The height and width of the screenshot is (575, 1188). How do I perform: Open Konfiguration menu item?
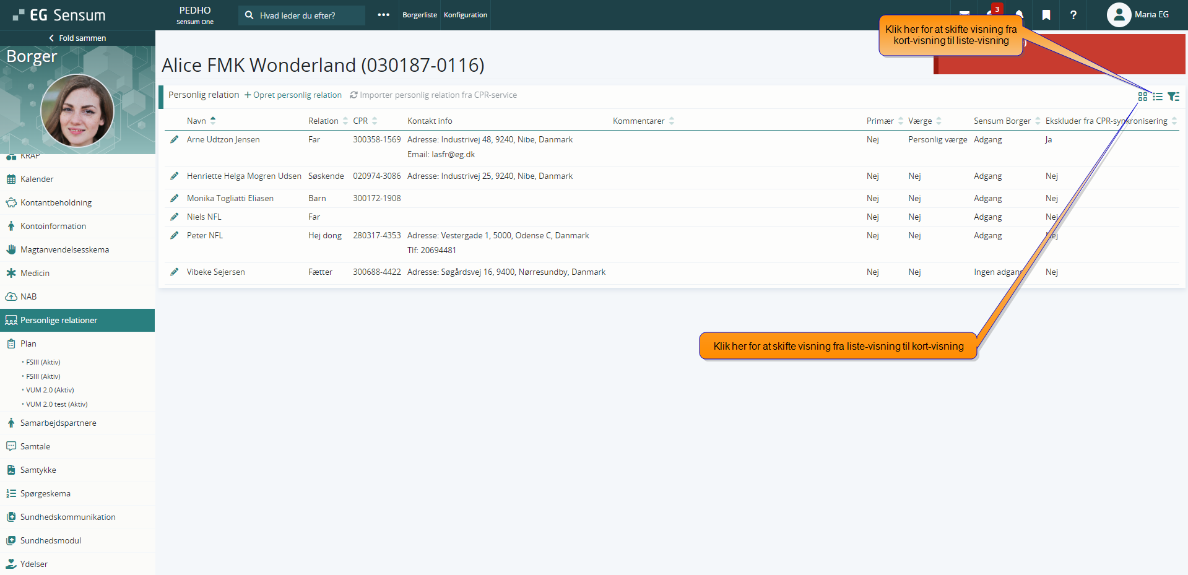pyautogui.click(x=466, y=15)
